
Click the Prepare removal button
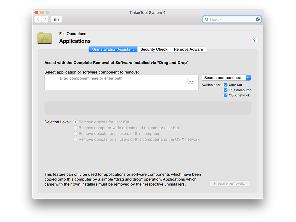(230, 183)
